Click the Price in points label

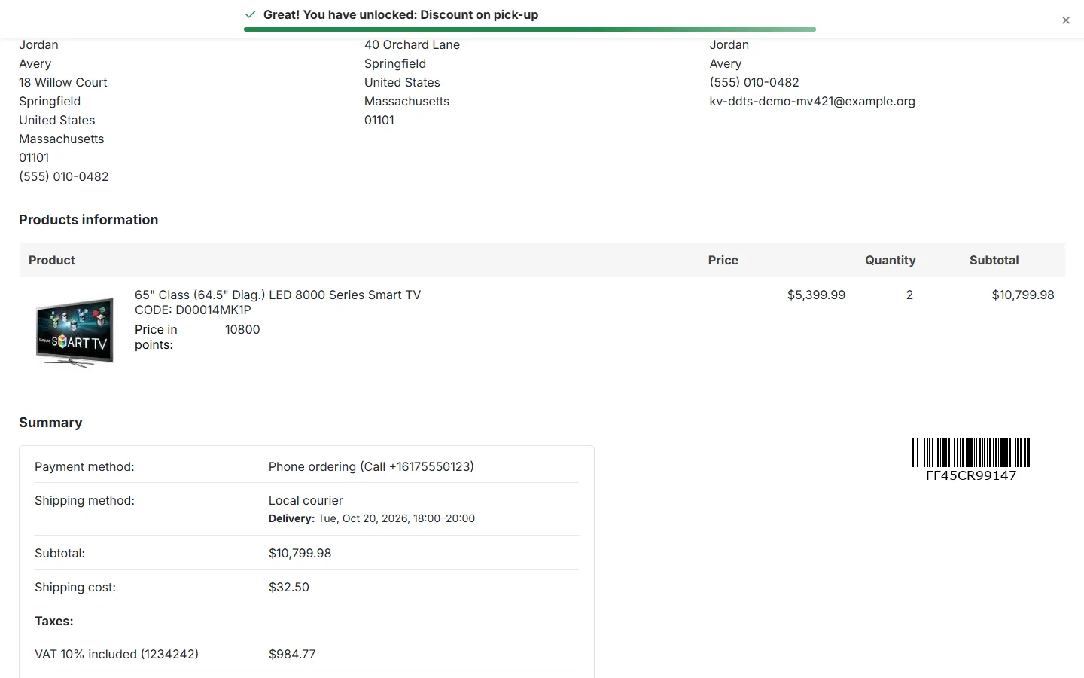click(156, 337)
